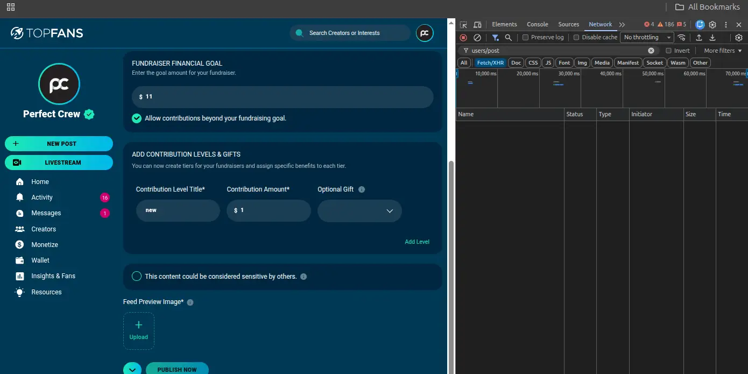The image size is (748, 374).
Task: Click the DevTools inspect element icon
Action: click(x=463, y=25)
